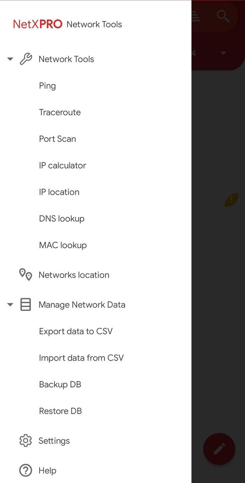
Task: Open the dropdown arrow in the top right corner
Action: (x=223, y=53)
